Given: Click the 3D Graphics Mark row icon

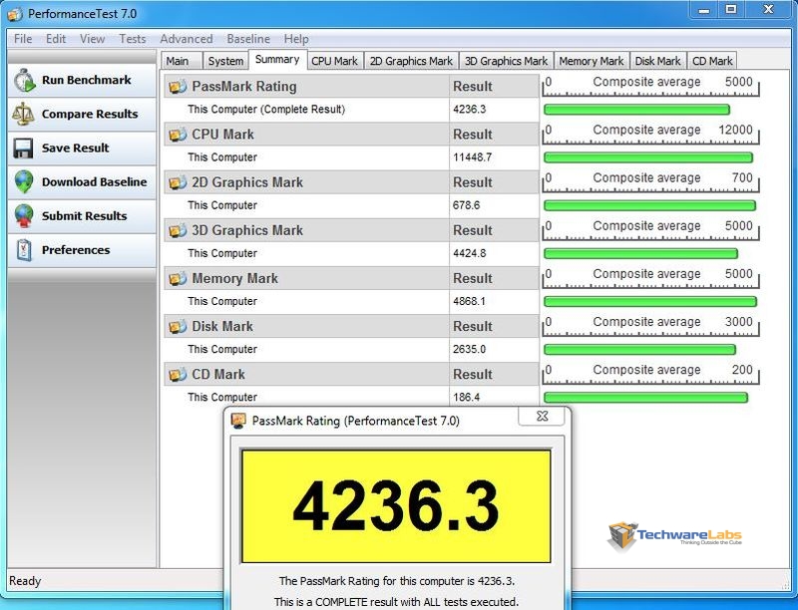Looking at the screenshot, I should (x=178, y=230).
